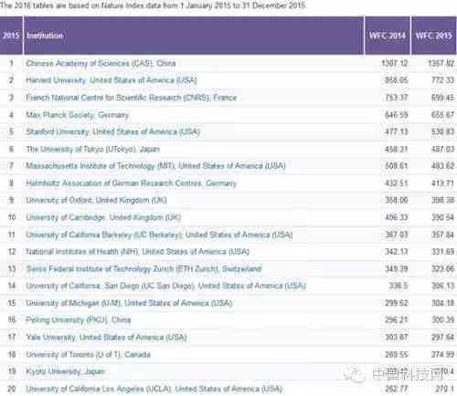Select WFC 2014 value 1307.12

click(x=395, y=63)
